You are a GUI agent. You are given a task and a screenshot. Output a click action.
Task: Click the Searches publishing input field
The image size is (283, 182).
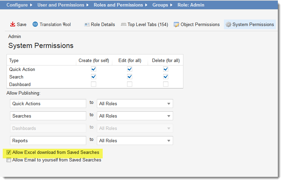pos(48,116)
